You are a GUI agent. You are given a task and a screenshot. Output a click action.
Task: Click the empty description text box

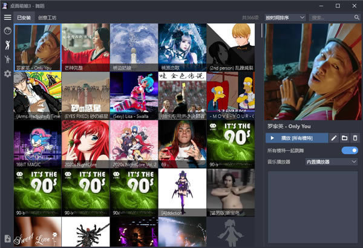click(x=313, y=207)
